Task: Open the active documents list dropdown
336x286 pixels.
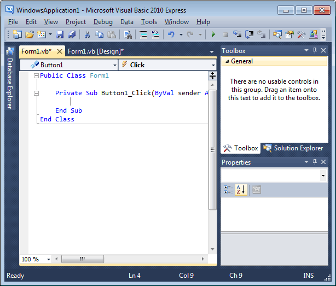Action: (212, 51)
